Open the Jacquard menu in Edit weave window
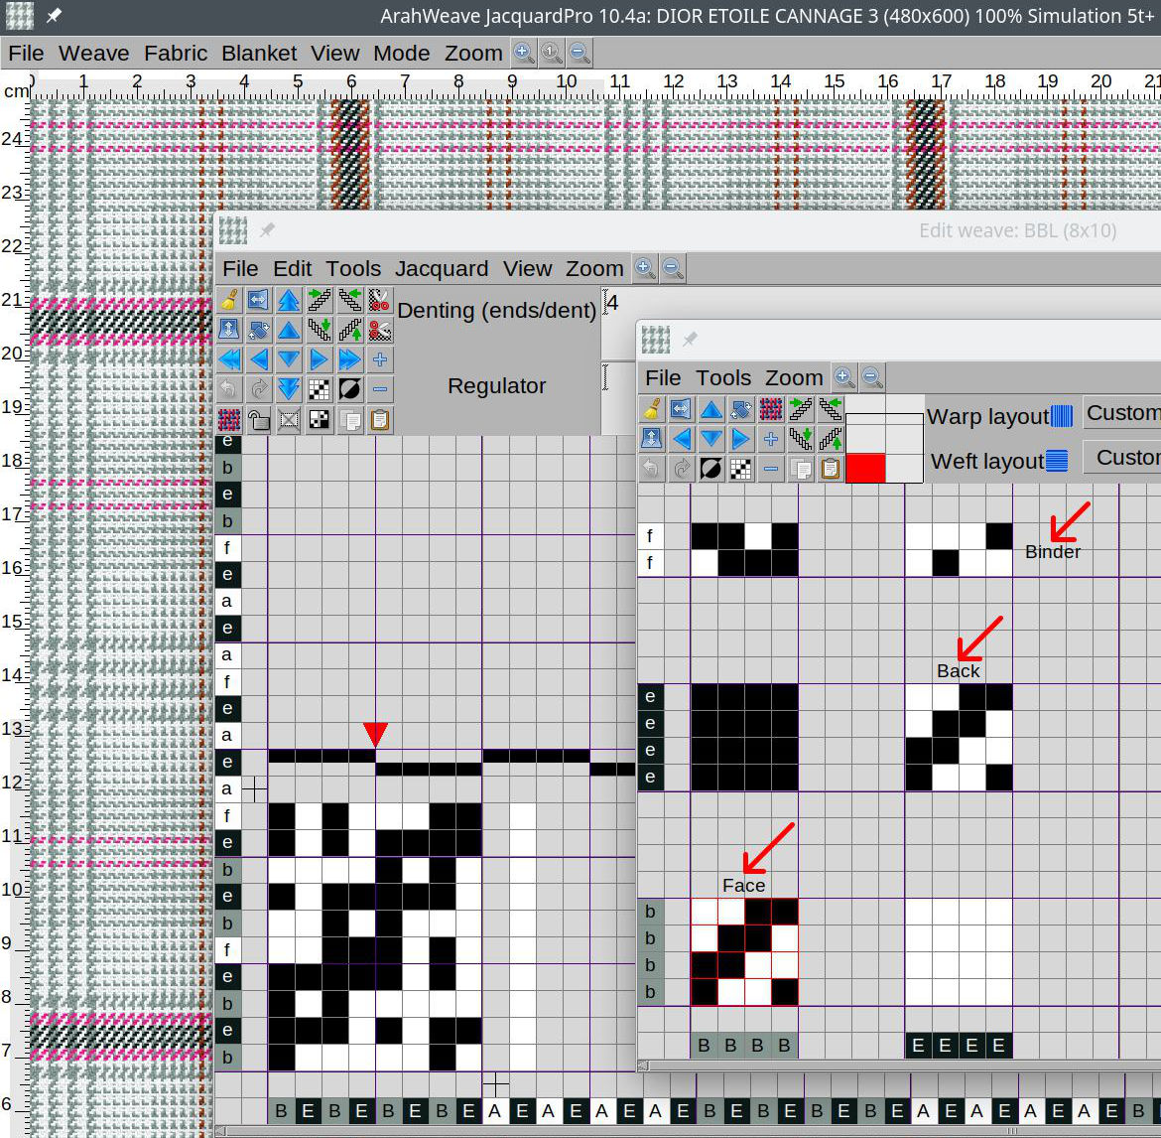 click(442, 269)
